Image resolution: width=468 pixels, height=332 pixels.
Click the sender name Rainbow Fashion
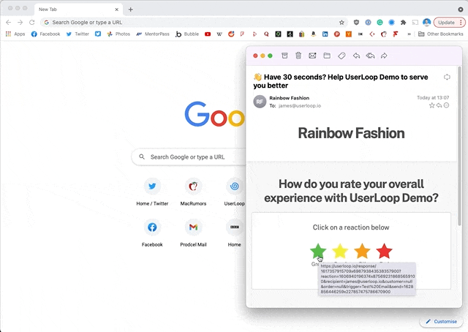[290, 98]
